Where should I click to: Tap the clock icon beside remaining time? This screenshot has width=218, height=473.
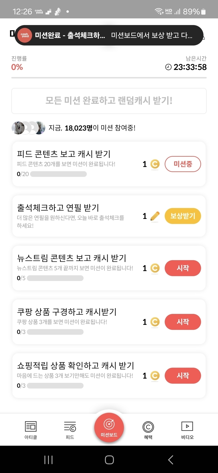click(x=168, y=67)
